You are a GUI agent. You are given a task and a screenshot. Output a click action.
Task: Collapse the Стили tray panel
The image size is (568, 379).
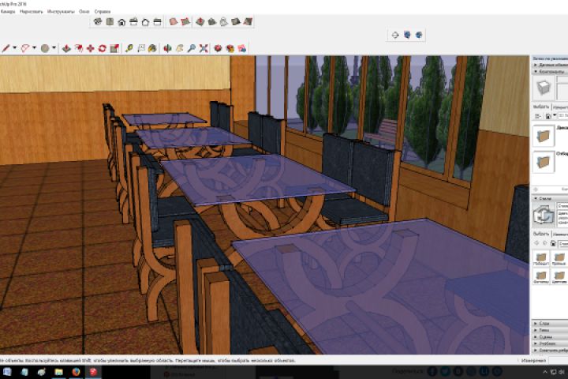click(x=550, y=198)
